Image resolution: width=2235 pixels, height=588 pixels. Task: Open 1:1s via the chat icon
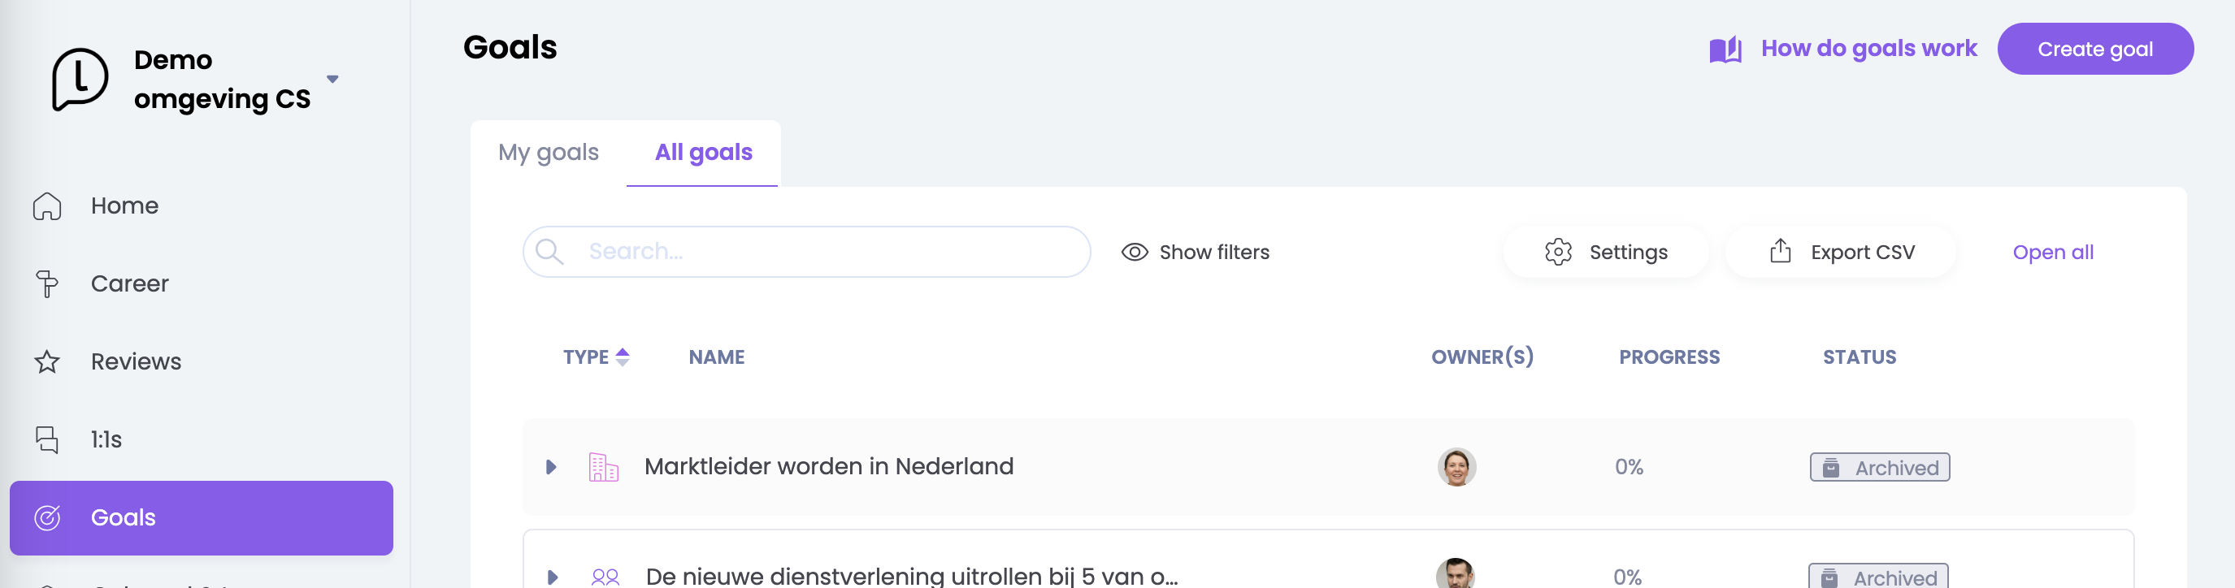[x=47, y=439]
